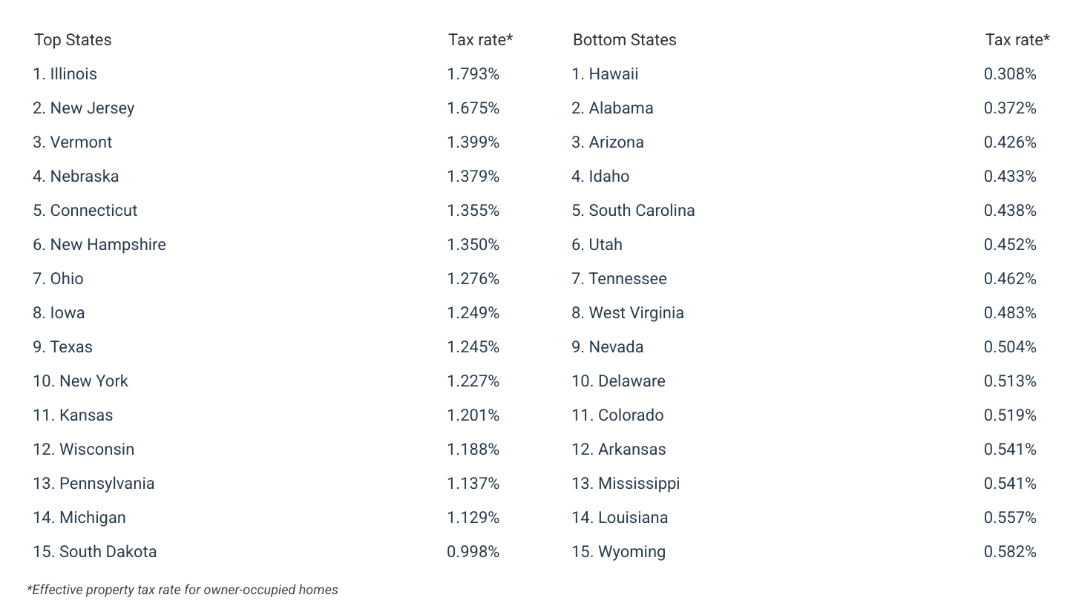
Task: Select the New York entry
Action: pos(80,381)
